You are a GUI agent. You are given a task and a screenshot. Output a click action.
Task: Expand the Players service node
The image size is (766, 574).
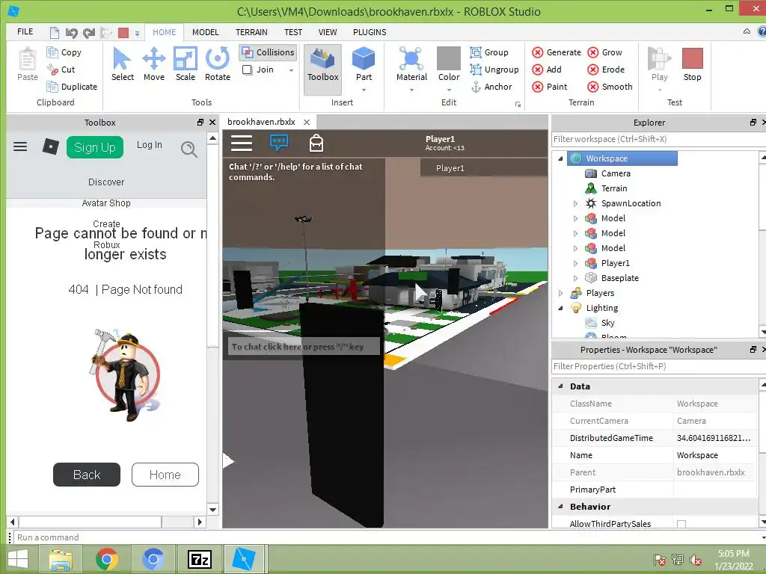point(560,293)
